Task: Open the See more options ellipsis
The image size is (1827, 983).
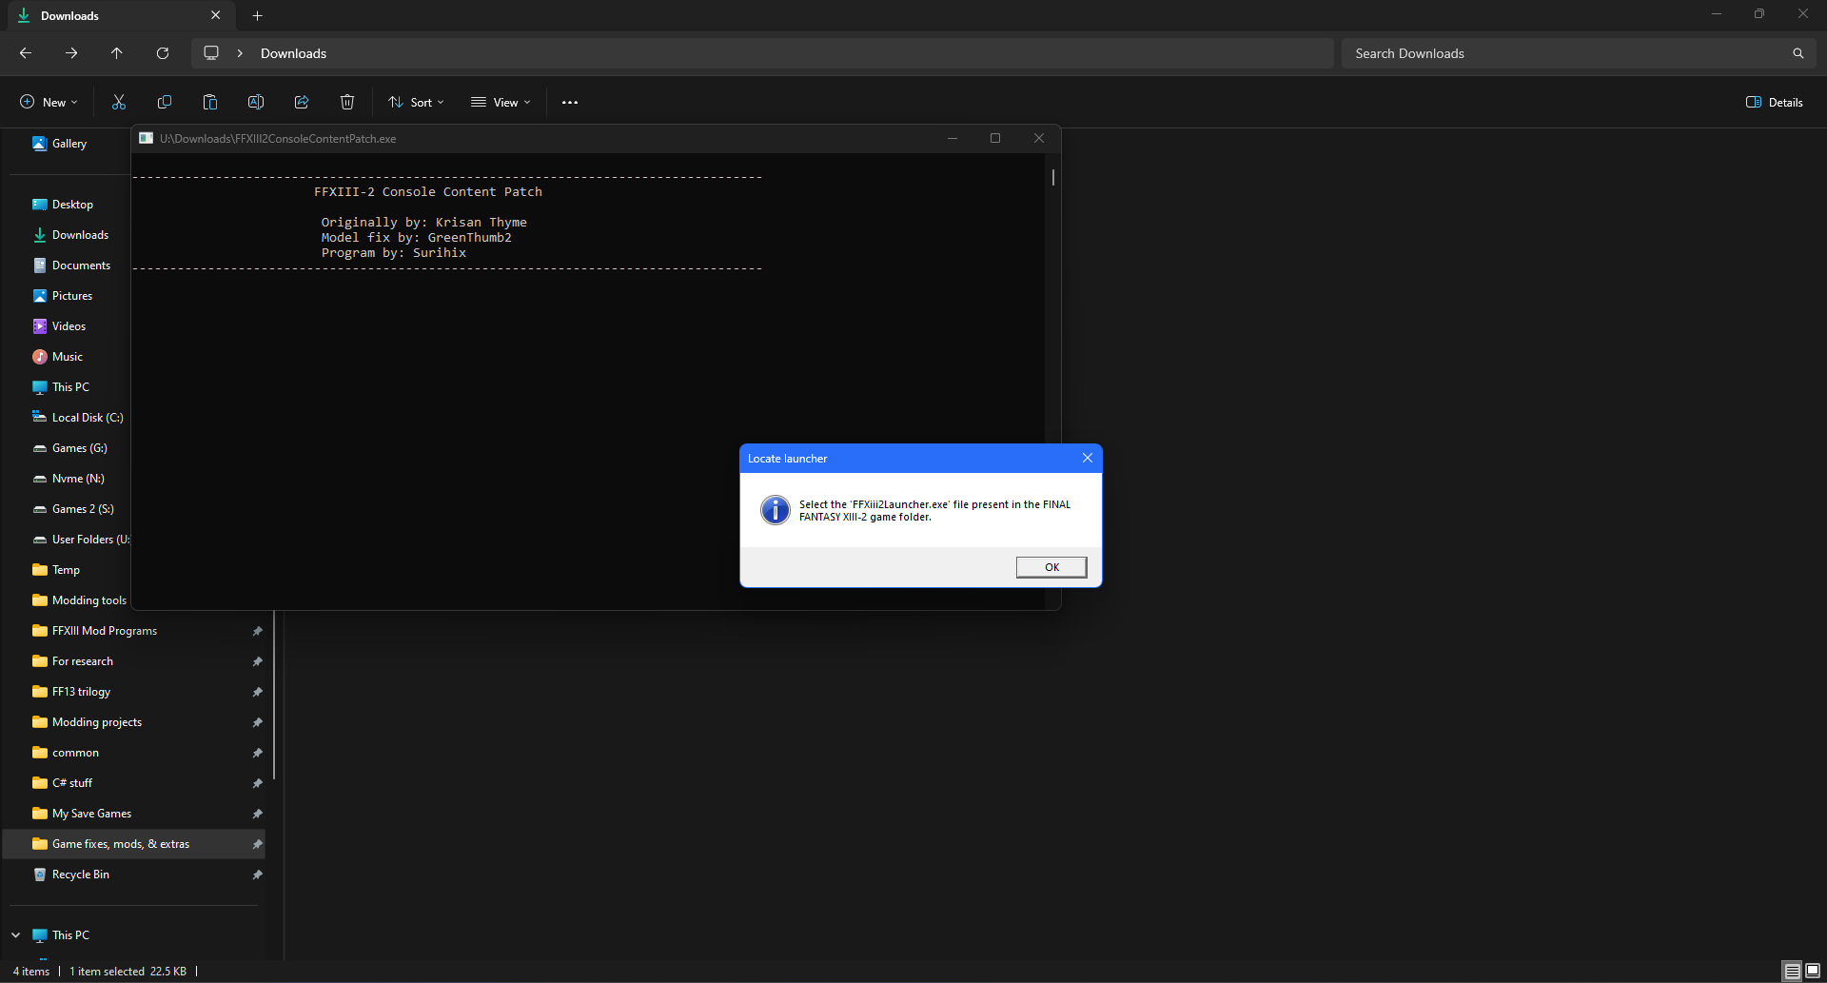Action: tap(570, 102)
